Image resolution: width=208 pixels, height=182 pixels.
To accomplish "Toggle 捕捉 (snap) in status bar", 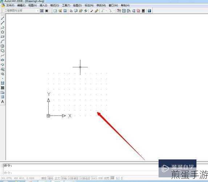I will [x=44, y=178].
